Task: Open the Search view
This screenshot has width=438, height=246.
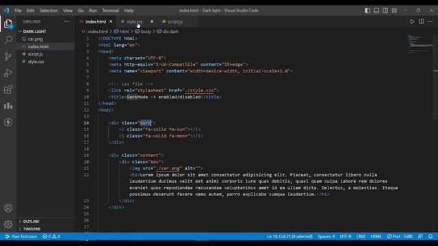Action: 8,40
